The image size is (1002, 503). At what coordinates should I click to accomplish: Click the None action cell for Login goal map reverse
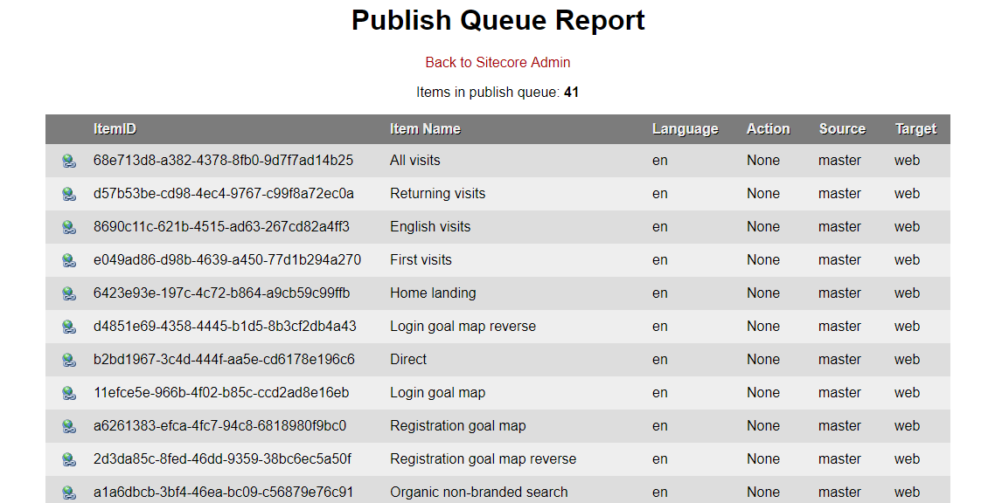click(763, 327)
